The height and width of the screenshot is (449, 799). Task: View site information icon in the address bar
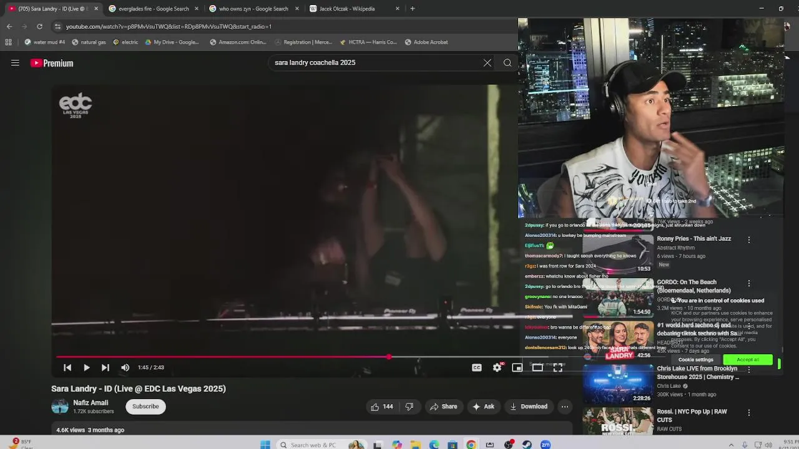[x=57, y=26]
